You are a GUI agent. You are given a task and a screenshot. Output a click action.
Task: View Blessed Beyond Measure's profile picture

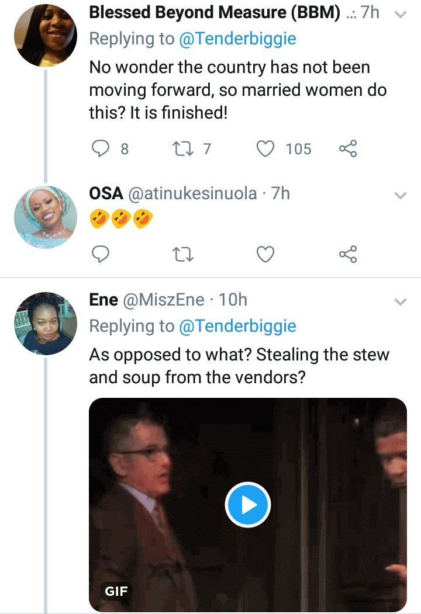pyautogui.click(x=46, y=35)
